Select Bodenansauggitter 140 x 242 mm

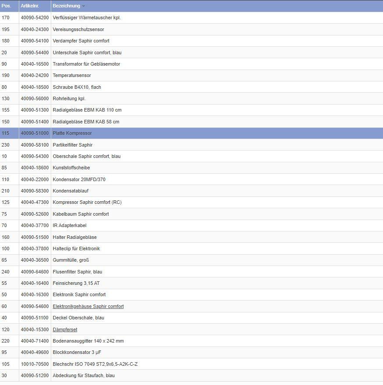click(x=88, y=341)
